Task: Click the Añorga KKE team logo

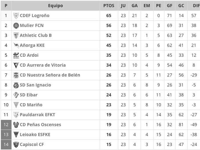Action: (x=16, y=45)
